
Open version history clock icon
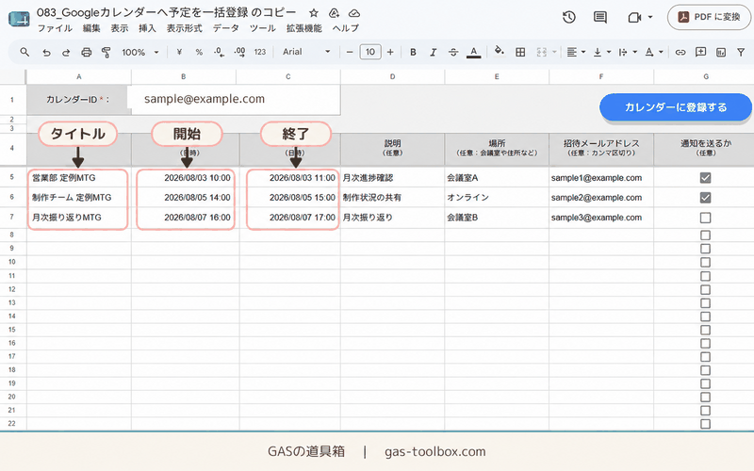[569, 18]
